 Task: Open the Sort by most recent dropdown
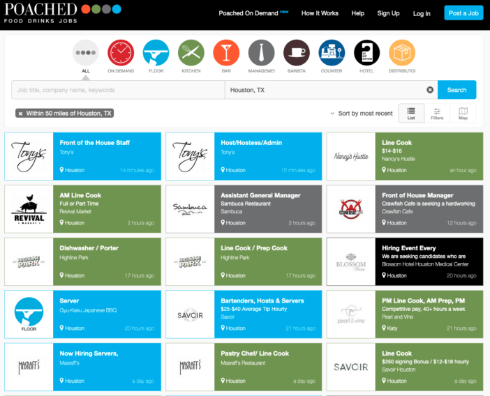[x=362, y=113]
